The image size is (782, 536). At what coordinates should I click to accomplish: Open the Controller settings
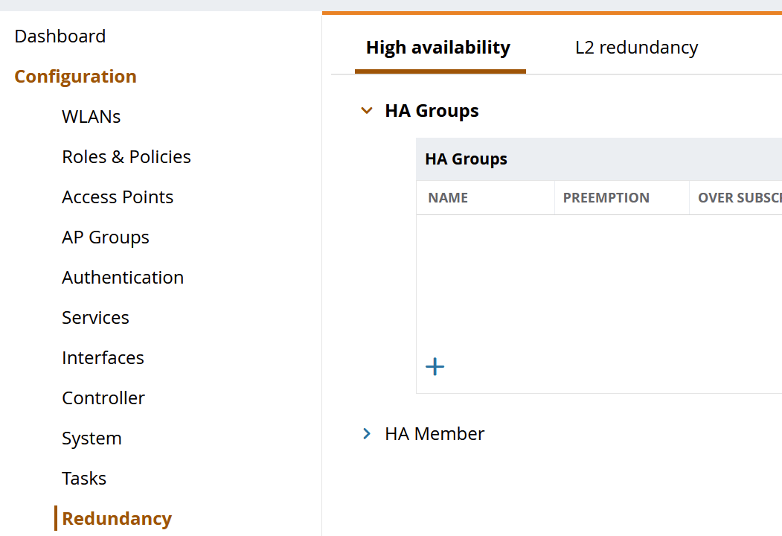point(103,398)
